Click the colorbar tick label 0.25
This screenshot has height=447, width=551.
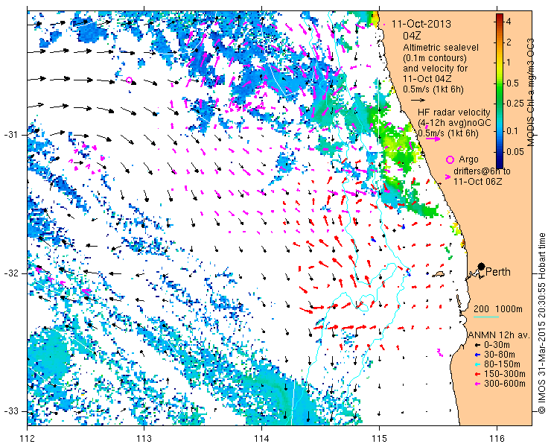coord(515,104)
